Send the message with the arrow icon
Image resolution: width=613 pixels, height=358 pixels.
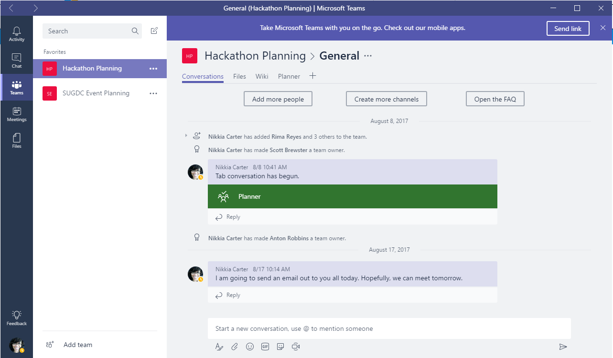[563, 347]
